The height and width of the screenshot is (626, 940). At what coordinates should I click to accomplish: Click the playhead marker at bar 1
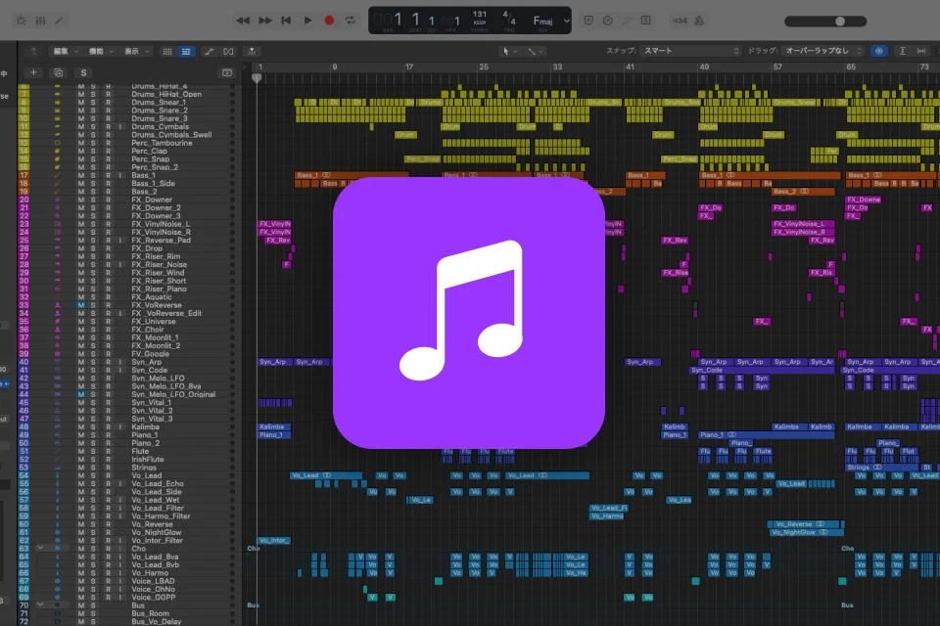click(x=257, y=78)
